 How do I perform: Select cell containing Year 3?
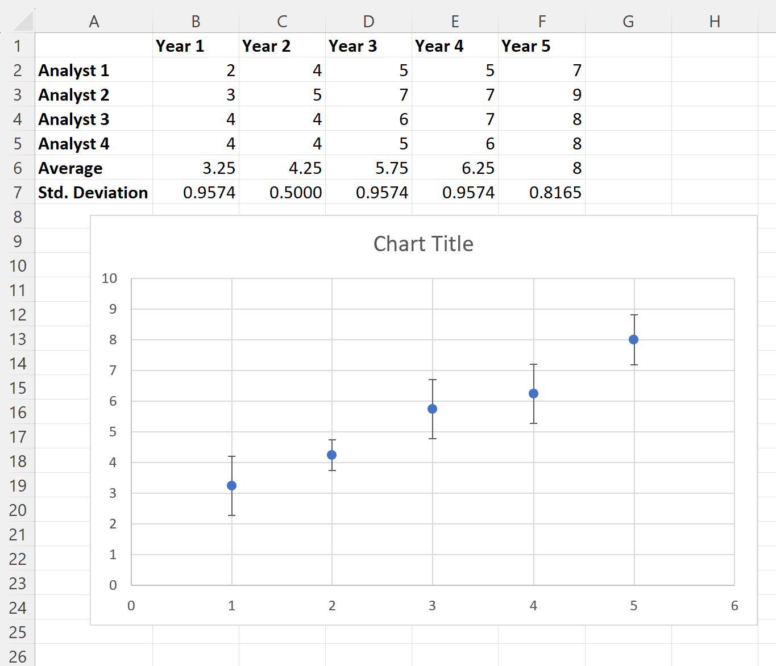coord(368,45)
